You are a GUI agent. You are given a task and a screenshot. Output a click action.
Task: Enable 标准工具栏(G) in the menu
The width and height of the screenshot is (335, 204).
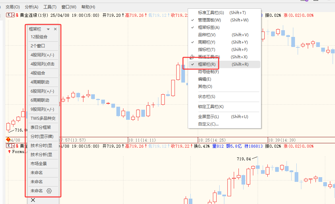224,13
